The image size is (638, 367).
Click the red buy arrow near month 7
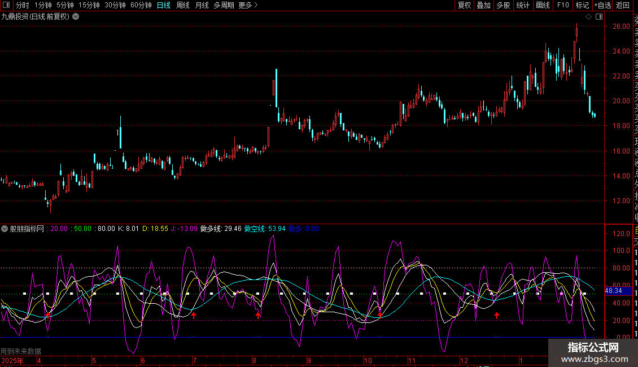click(x=194, y=315)
